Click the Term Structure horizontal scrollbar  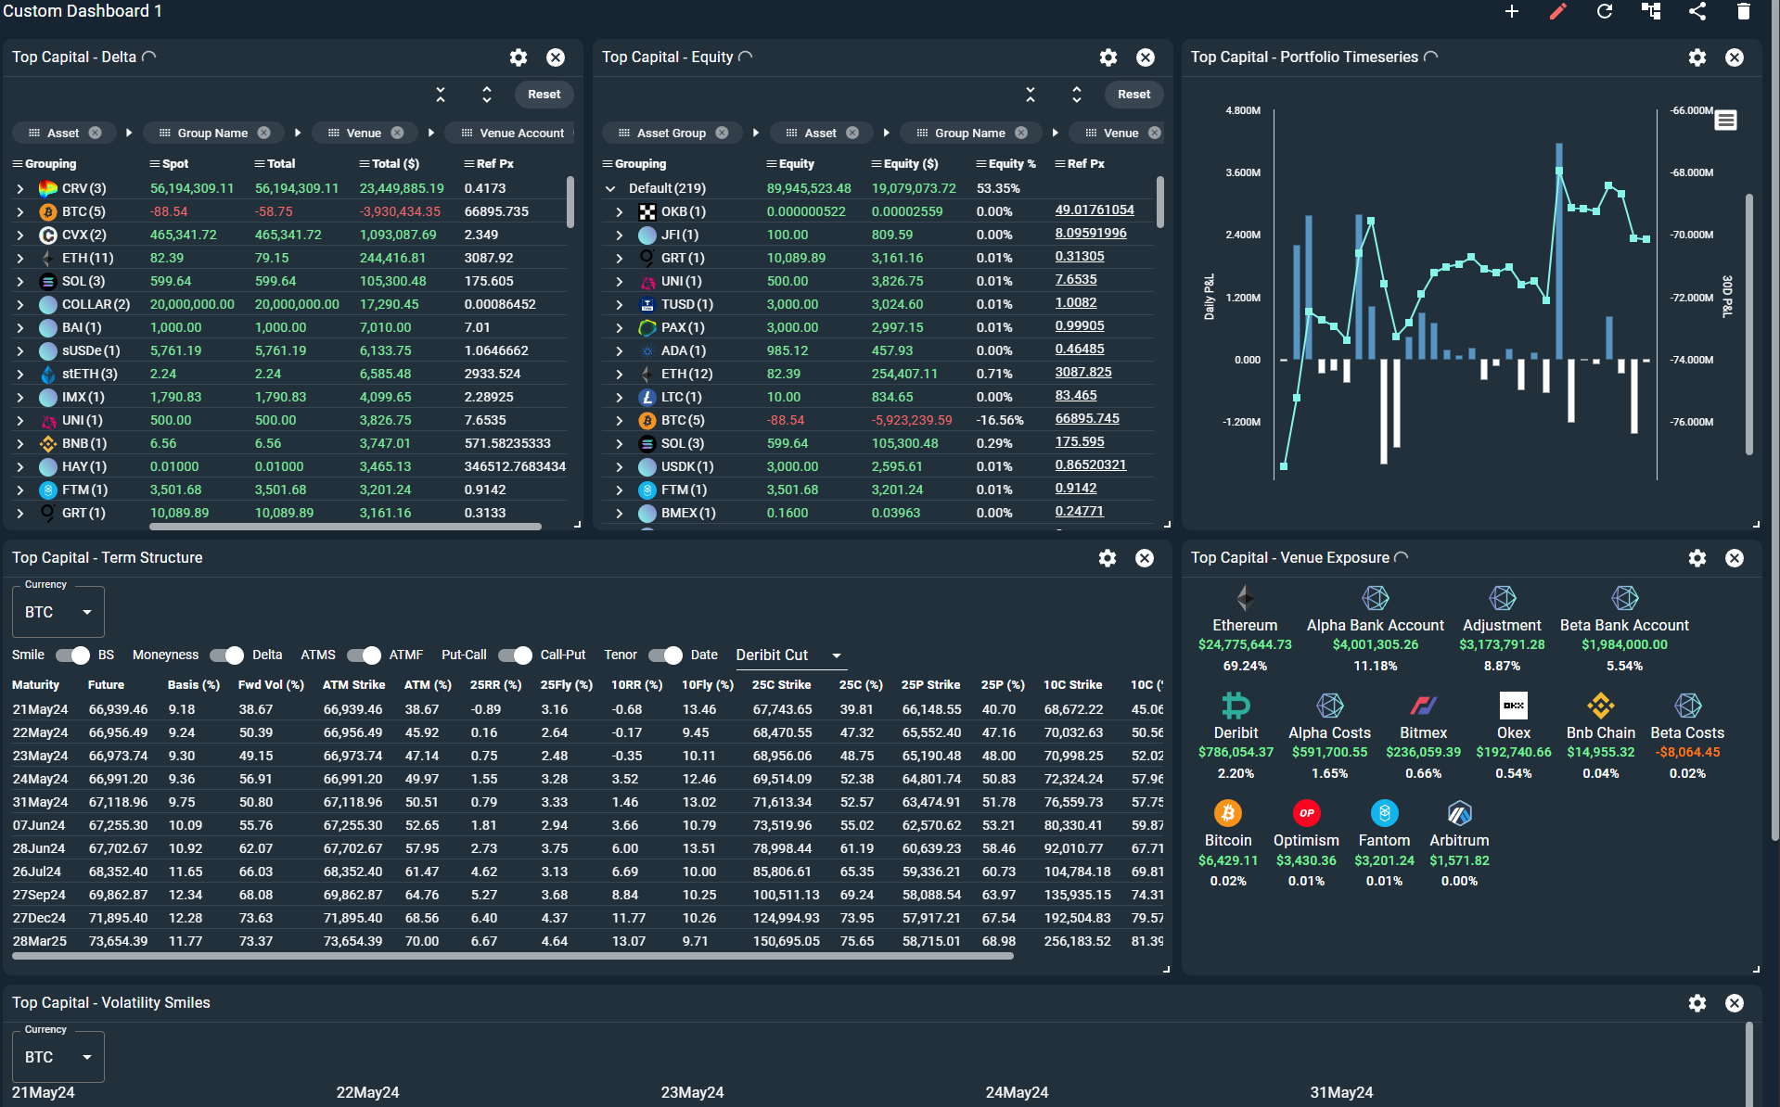(512, 955)
